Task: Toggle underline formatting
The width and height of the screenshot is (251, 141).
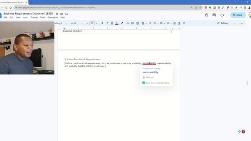Action: (x=112, y=23)
